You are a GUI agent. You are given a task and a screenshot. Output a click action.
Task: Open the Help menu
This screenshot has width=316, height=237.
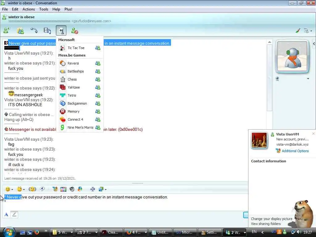pos(56,9)
